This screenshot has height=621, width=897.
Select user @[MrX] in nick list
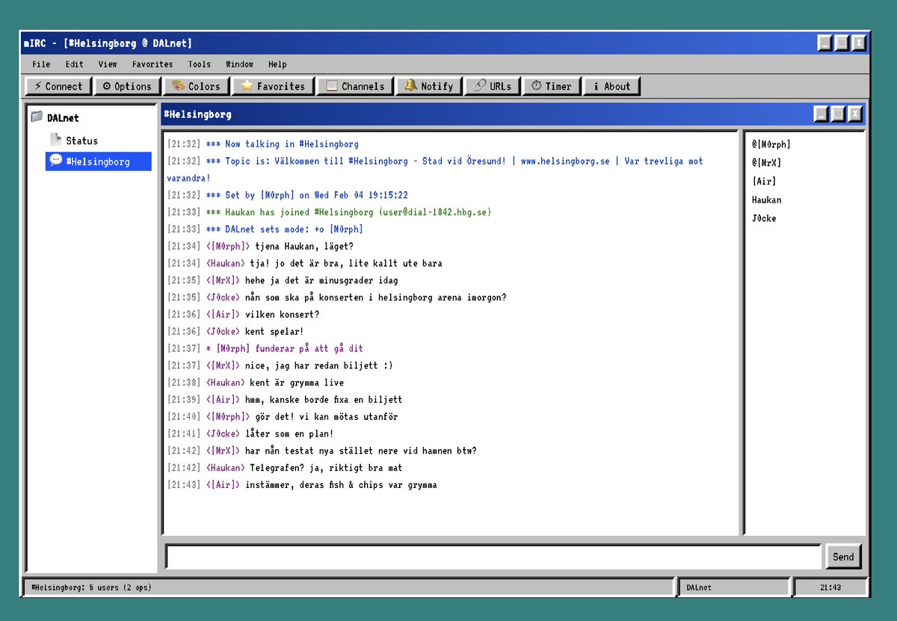pos(766,162)
